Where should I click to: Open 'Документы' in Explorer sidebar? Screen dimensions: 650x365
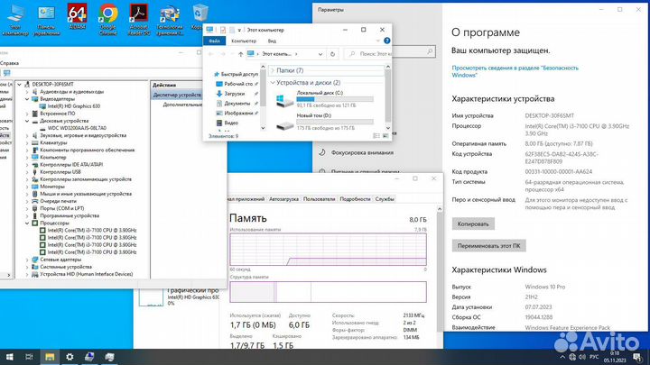(237, 104)
